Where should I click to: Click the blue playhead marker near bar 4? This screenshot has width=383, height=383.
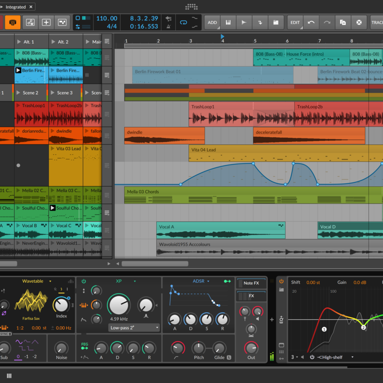(x=222, y=36)
